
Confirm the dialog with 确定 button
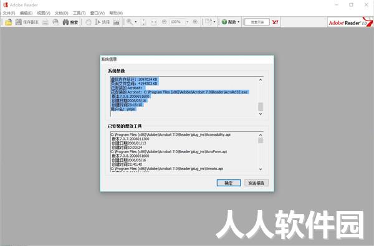coord(229,183)
